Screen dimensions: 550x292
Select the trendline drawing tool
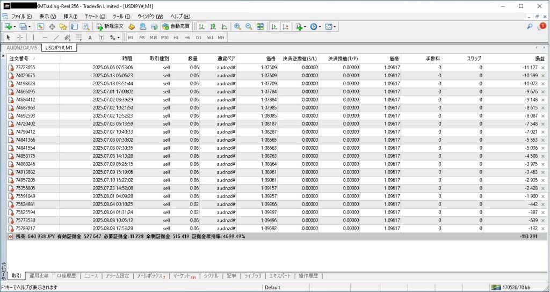56,38
